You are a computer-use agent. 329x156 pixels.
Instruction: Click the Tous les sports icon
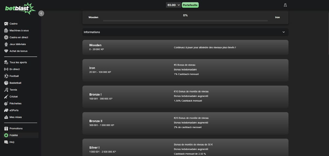[6, 62]
